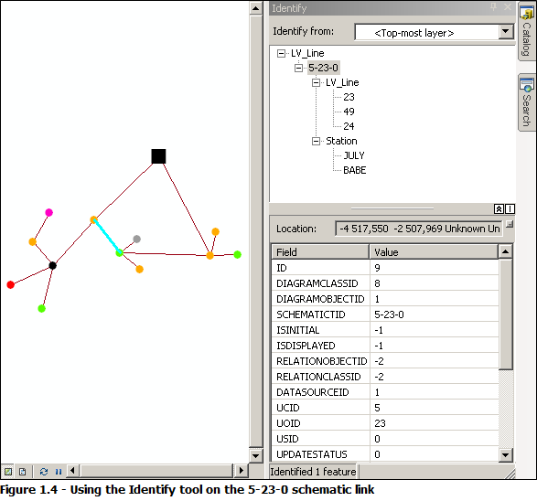Select tree item 49
This screenshot has width=537, height=501.
[x=349, y=112]
